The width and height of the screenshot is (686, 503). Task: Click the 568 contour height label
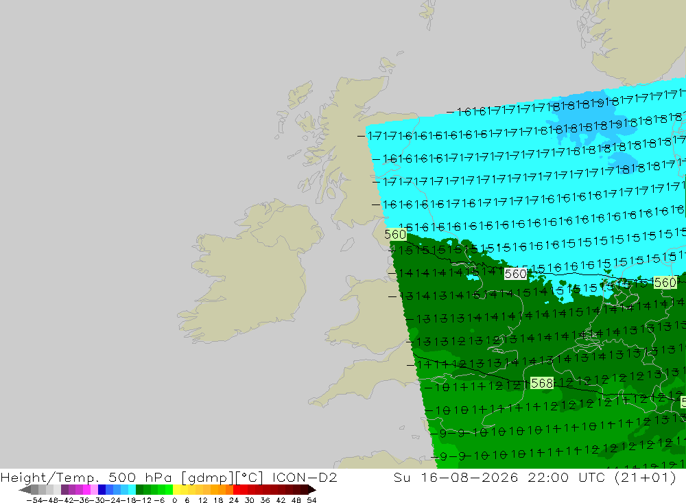pyautogui.click(x=542, y=384)
